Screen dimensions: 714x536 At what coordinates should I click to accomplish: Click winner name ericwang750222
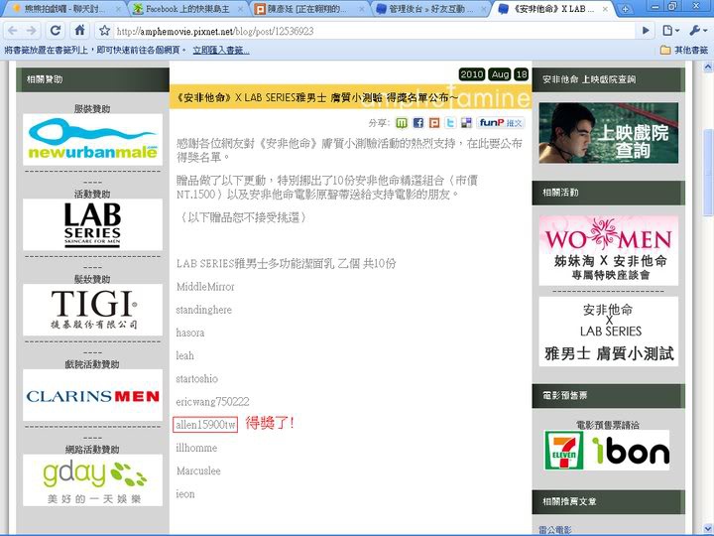coord(212,402)
